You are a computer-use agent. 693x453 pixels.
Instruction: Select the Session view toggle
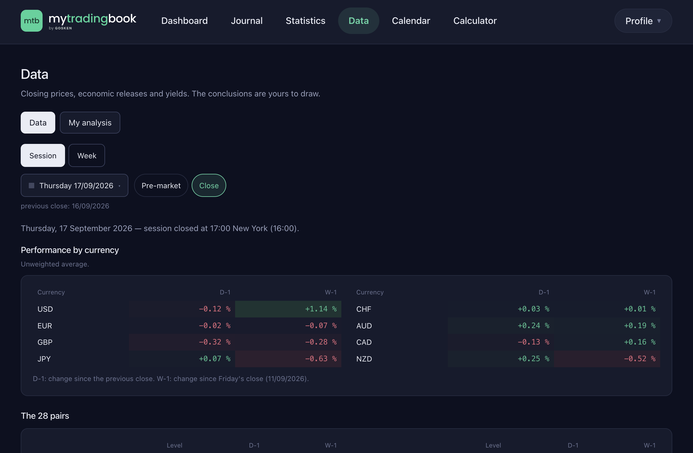(x=43, y=155)
